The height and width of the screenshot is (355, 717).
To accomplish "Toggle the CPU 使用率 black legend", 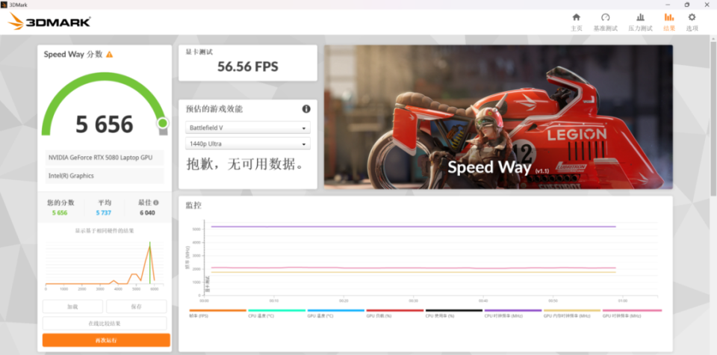I will (453, 313).
